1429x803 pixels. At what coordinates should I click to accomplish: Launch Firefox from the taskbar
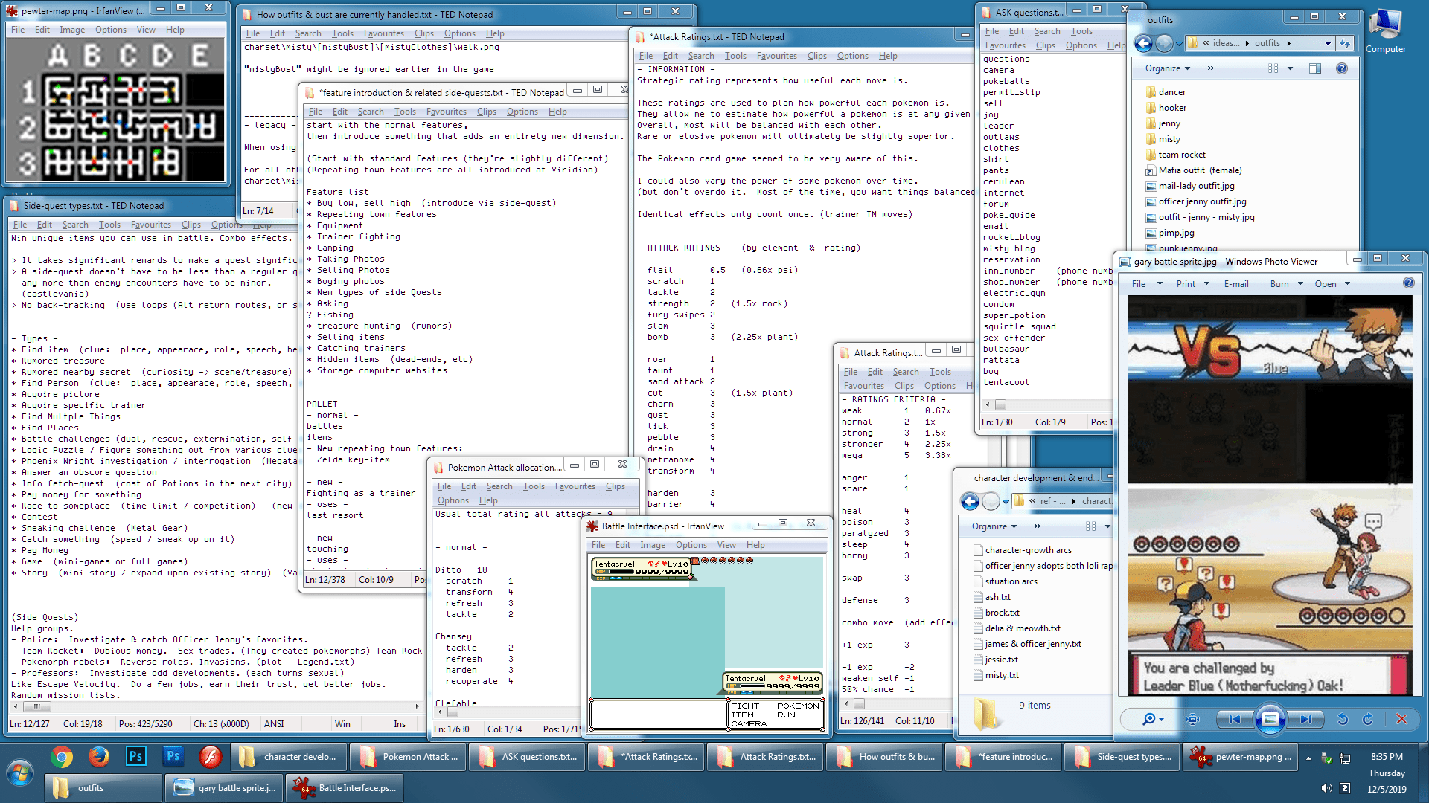[x=98, y=757]
